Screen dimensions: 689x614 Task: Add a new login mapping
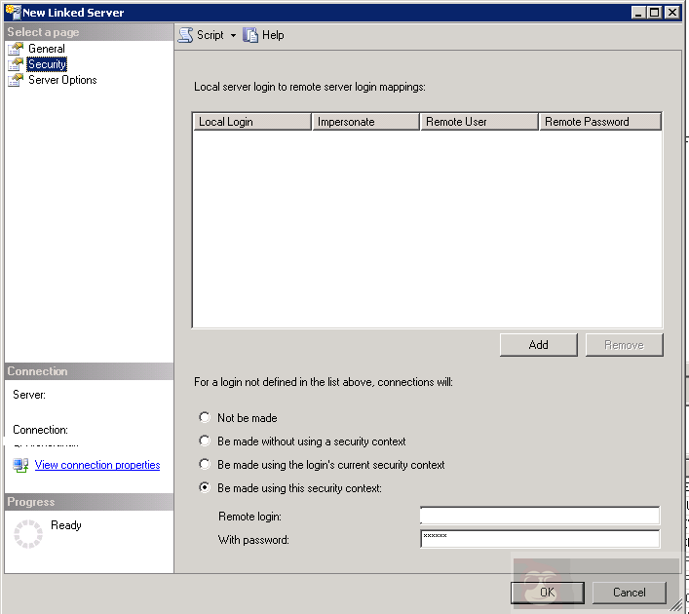coord(539,345)
